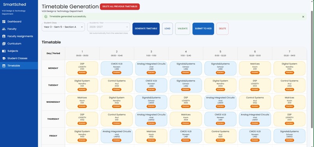Select Tuesday period 2 Control Systems card
The height and width of the screenshot is (147, 314).
click(116, 85)
